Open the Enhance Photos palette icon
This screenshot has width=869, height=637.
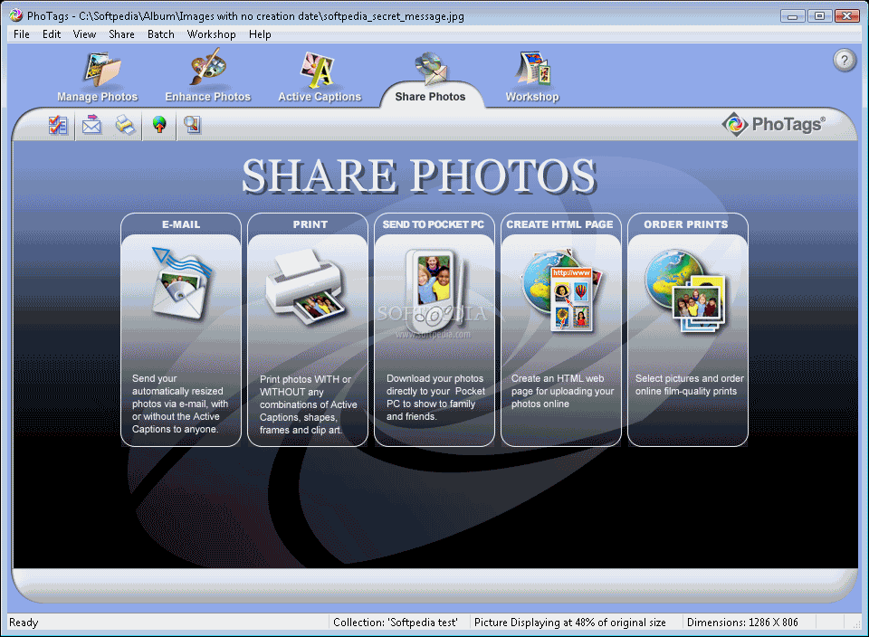coord(208,66)
